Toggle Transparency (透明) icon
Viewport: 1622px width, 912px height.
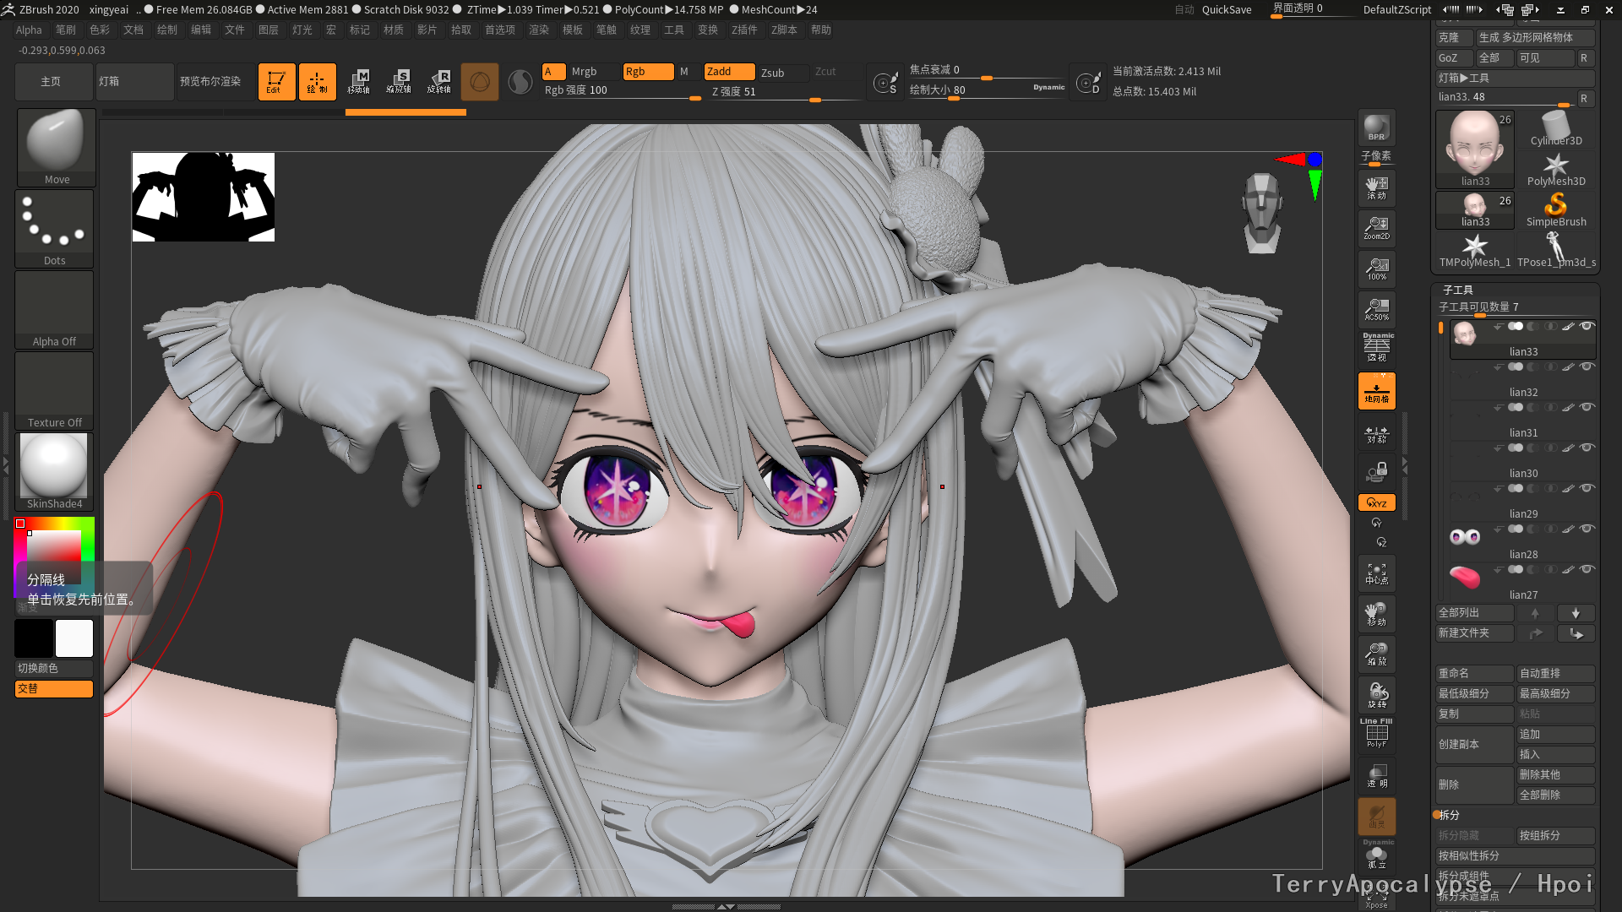pos(1376,775)
